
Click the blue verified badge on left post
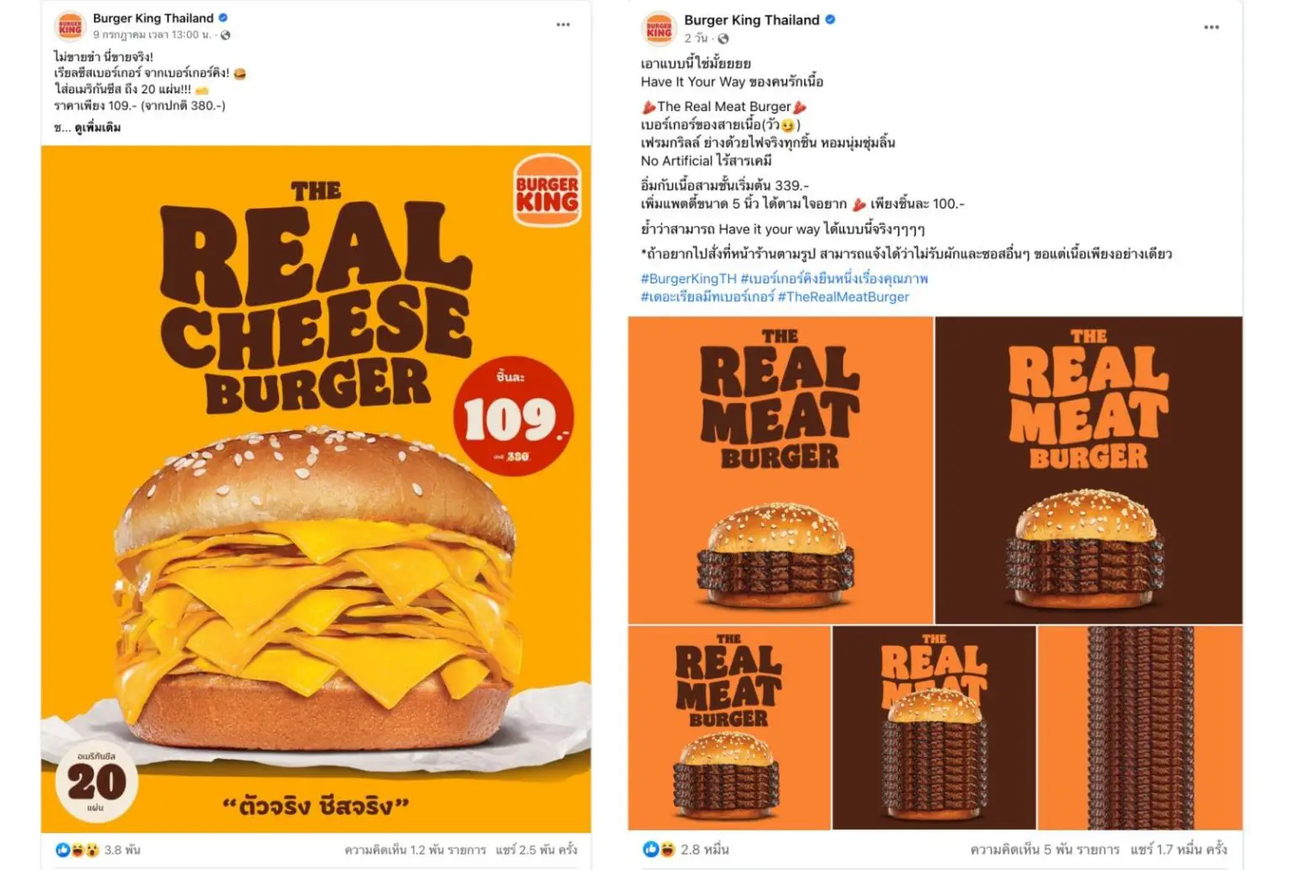224,18
